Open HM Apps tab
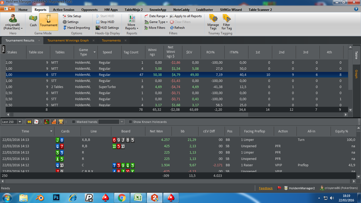The width and height of the screenshot is (361, 203). pyautogui.click(x=111, y=10)
